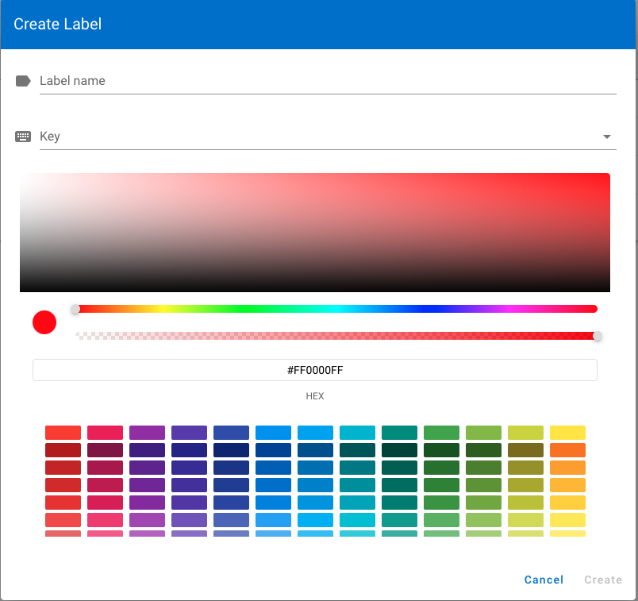Pick the pink swatch in the top row

[x=105, y=433]
